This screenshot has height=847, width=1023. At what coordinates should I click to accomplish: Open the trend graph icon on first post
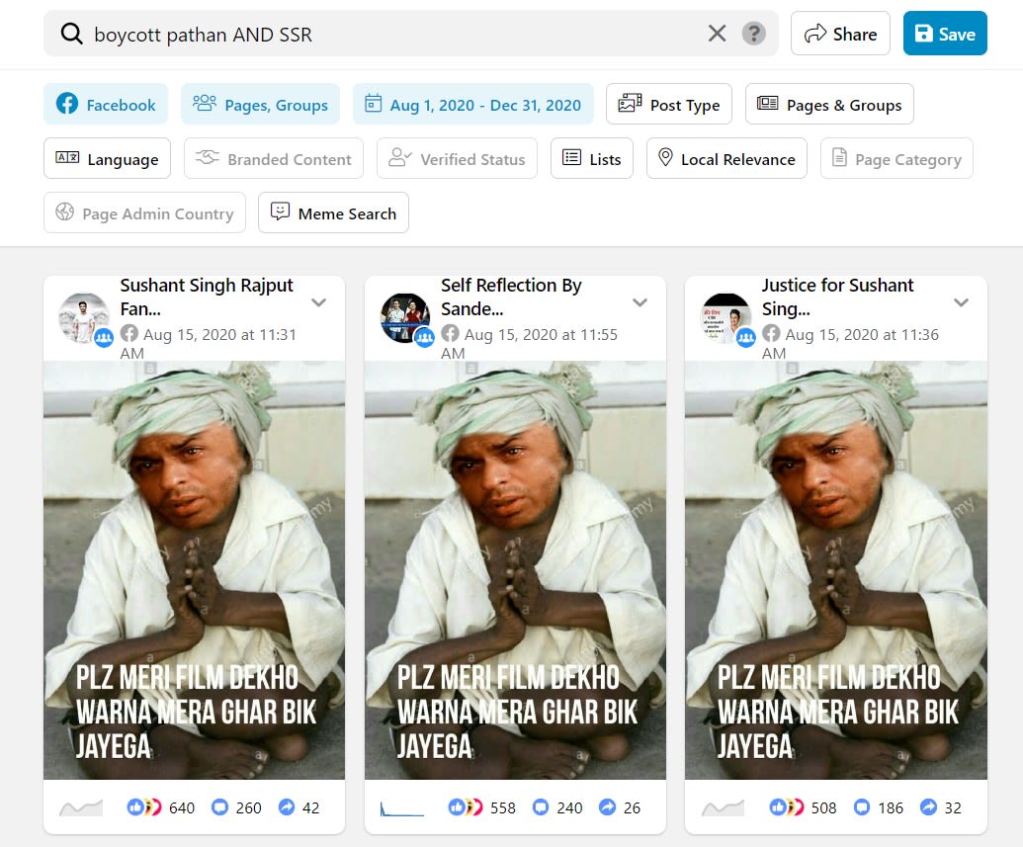click(x=81, y=808)
